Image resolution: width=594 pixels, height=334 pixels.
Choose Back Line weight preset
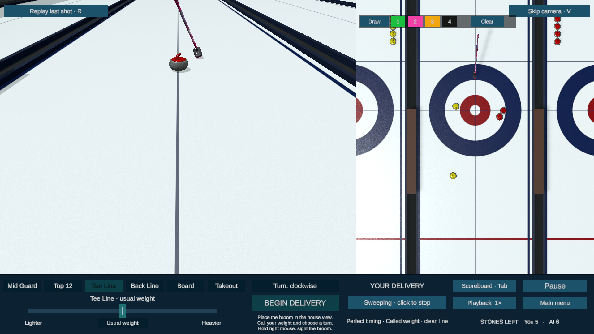click(x=145, y=286)
